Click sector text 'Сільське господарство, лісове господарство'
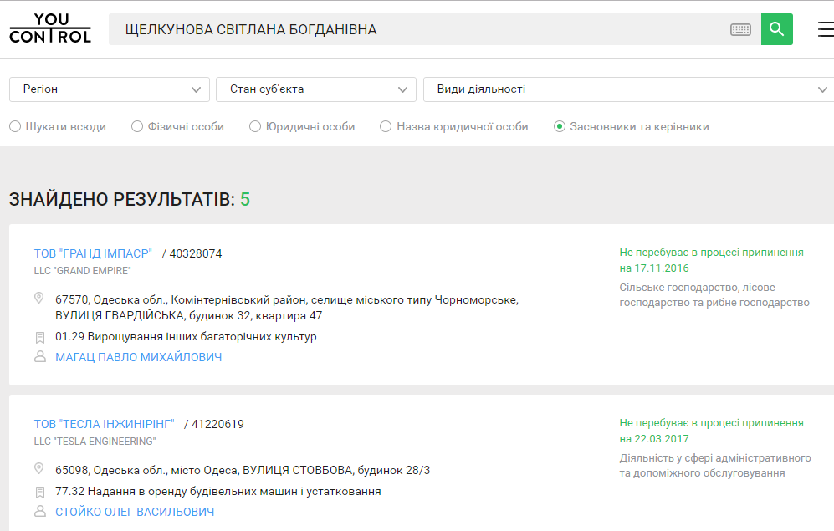 [714, 295]
